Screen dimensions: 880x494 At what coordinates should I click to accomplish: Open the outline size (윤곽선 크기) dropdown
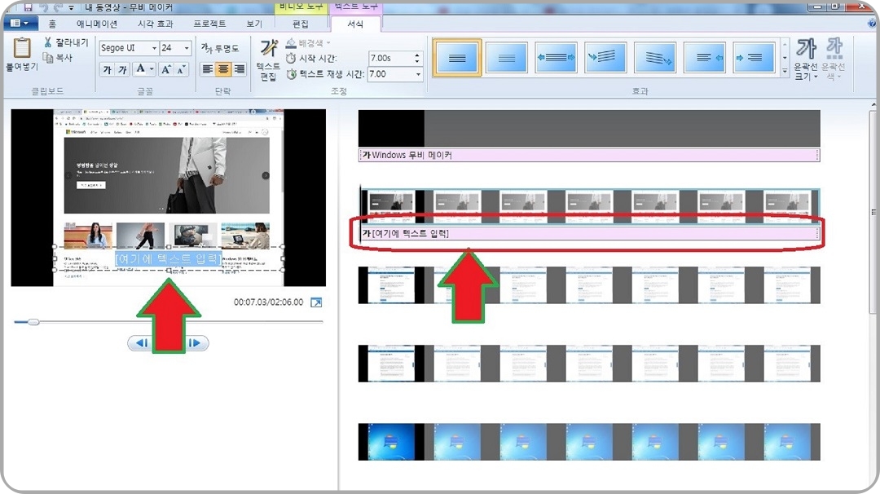[x=806, y=59]
